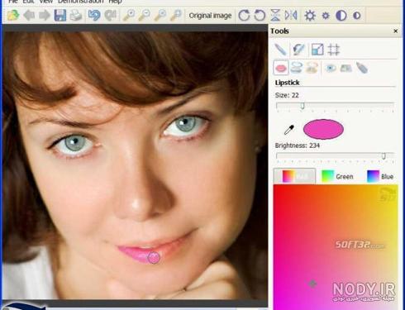This screenshot has width=405, height=310.
Task: Click the "Brightness: 234" label
Action: tap(298, 145)
